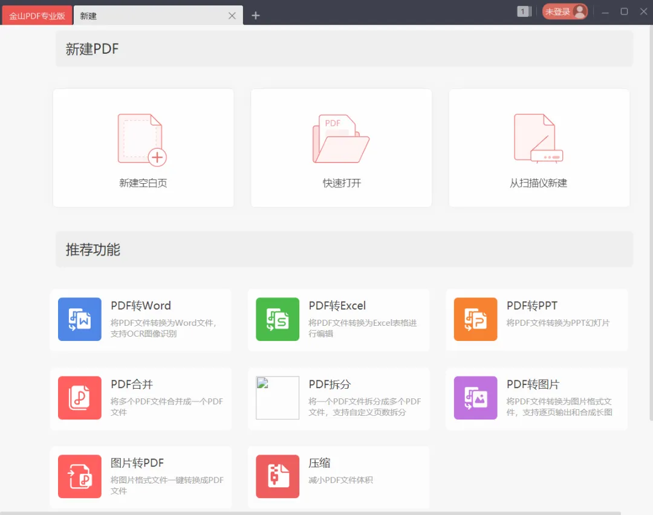The width and height of the screenshot is (653, 515).
Task: Open the blue PDF转Word icon
Action: coord(80,319)
